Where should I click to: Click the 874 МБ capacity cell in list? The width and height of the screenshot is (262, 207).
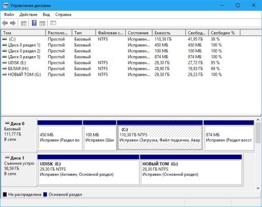coord(161,57)
